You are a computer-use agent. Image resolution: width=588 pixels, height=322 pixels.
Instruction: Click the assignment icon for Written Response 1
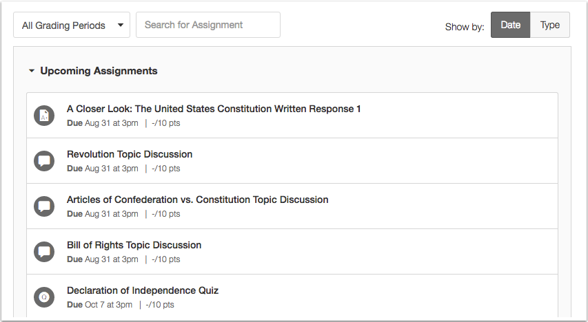pos(44,116)
